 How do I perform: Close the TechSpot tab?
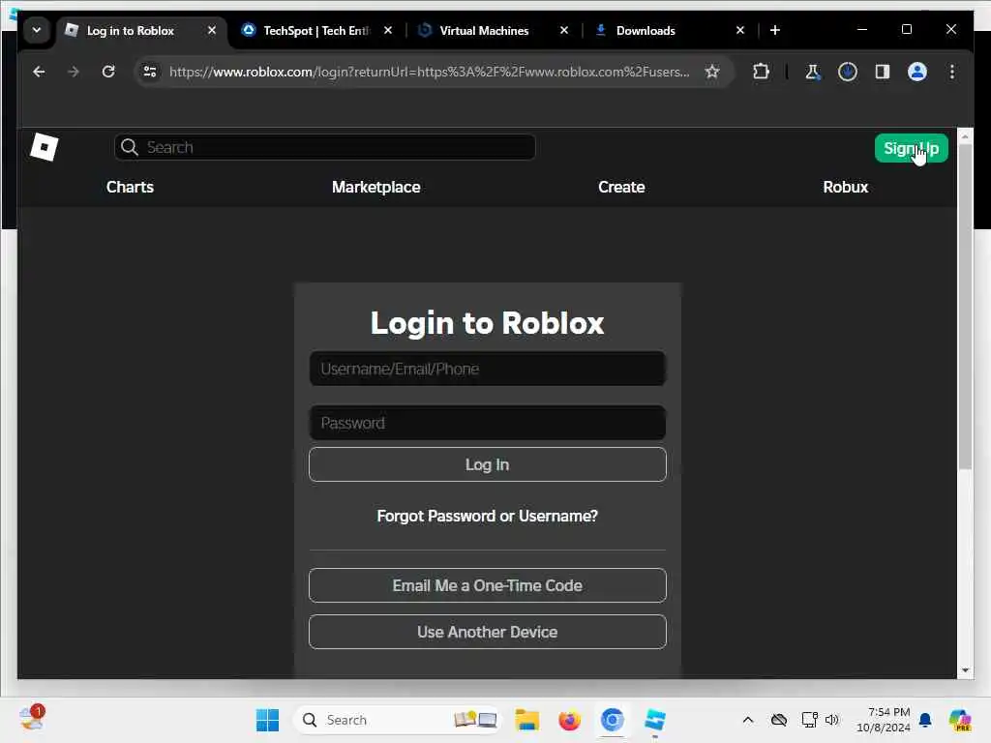point(388,30)
